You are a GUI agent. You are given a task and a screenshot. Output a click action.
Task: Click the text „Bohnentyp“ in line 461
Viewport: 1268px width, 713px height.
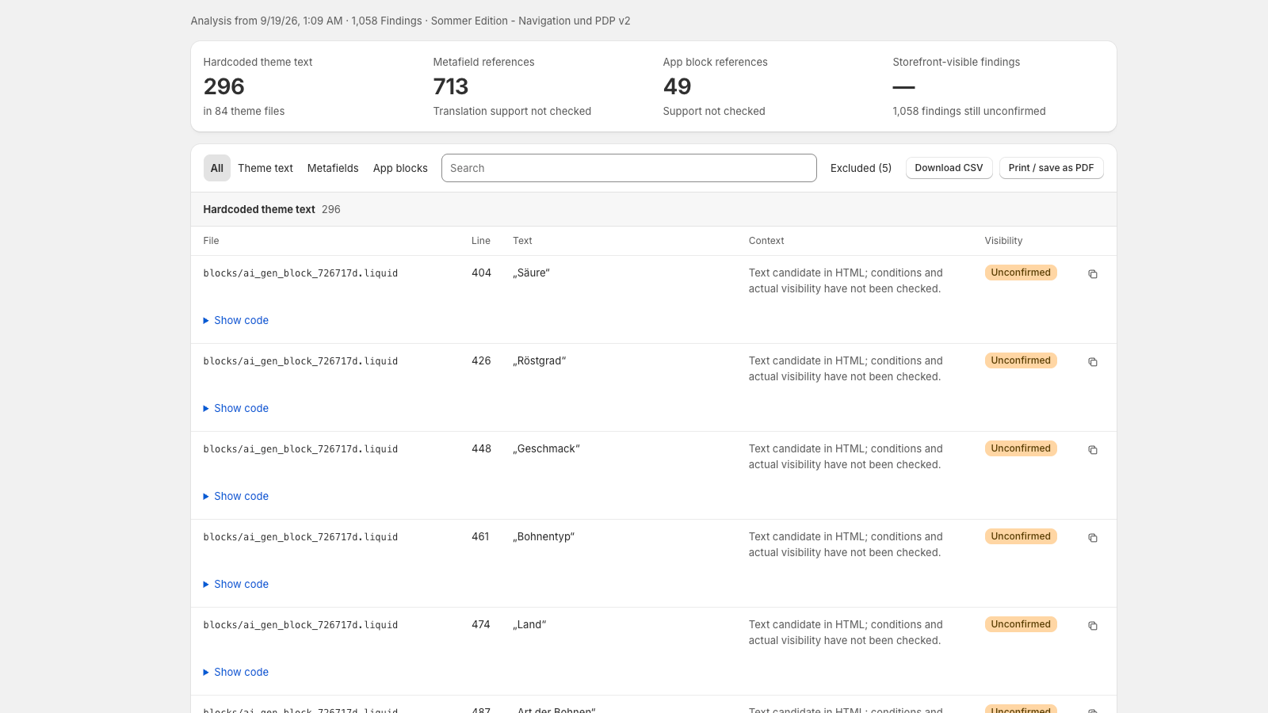544,536
